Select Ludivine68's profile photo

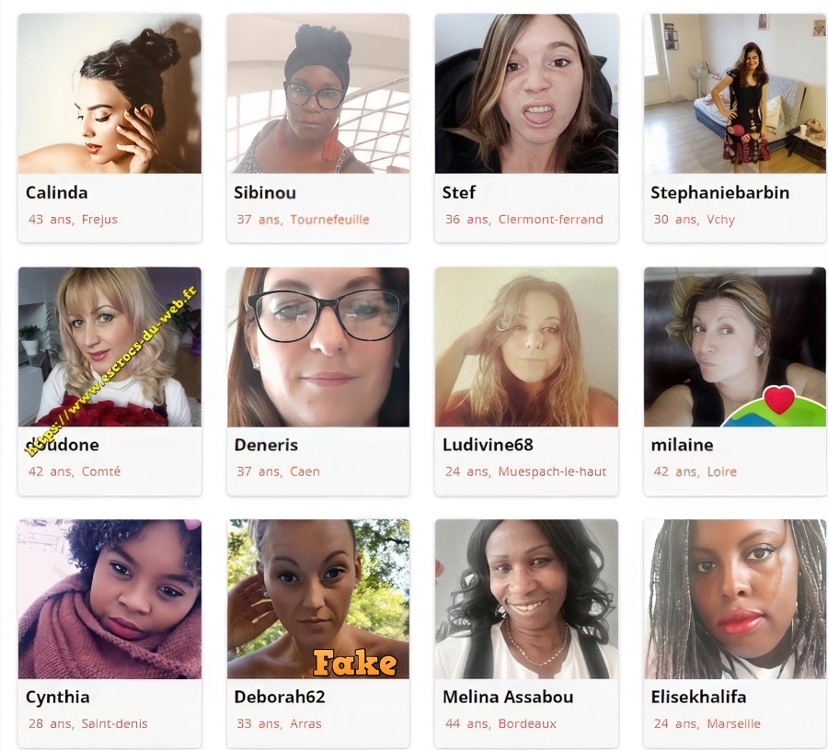526,347
